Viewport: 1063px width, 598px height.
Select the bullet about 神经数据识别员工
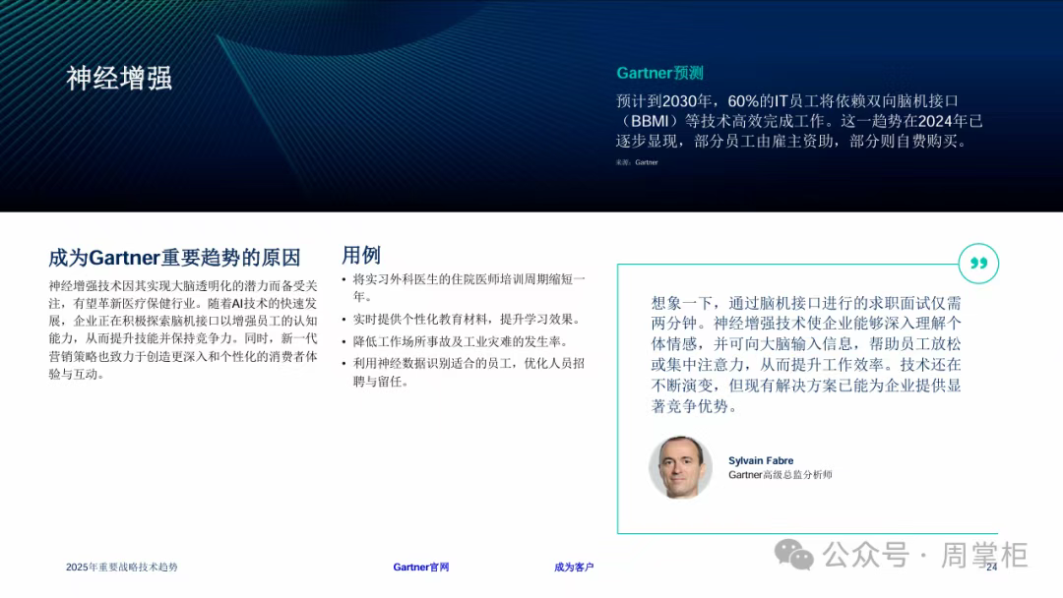[469, 372]
